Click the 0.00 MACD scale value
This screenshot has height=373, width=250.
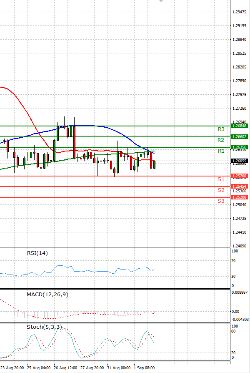pyautogui.click(x=235, y=311)
